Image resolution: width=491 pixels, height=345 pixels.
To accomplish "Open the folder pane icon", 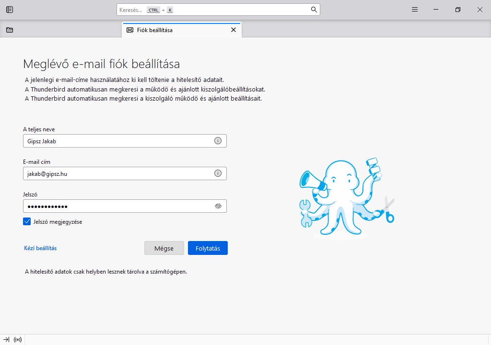I will click(10, 30).
